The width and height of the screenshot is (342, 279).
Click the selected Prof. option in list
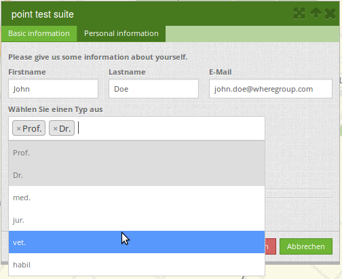pos(136,153)
